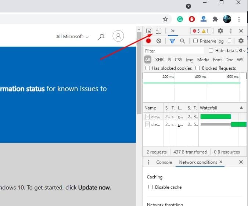Viewport: 248px width, 206px height.
Task: Activate the inspect element picker tool
Action: coord(148,31)
